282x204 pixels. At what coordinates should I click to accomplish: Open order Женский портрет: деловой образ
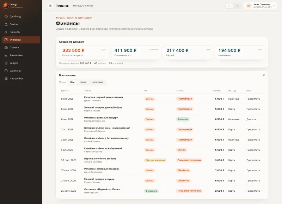[x=103, y=107]
